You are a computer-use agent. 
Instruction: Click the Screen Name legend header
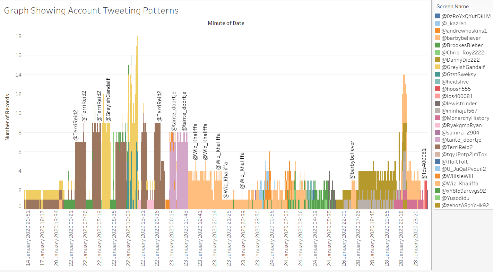click(452, 7)
